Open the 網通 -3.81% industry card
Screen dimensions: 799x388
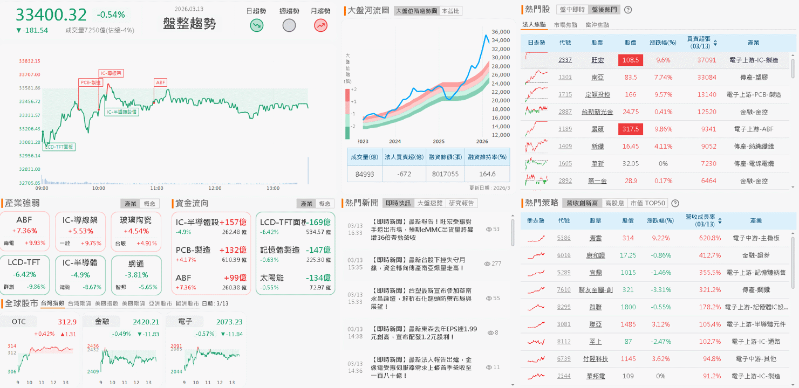click(x=136, y=275)
